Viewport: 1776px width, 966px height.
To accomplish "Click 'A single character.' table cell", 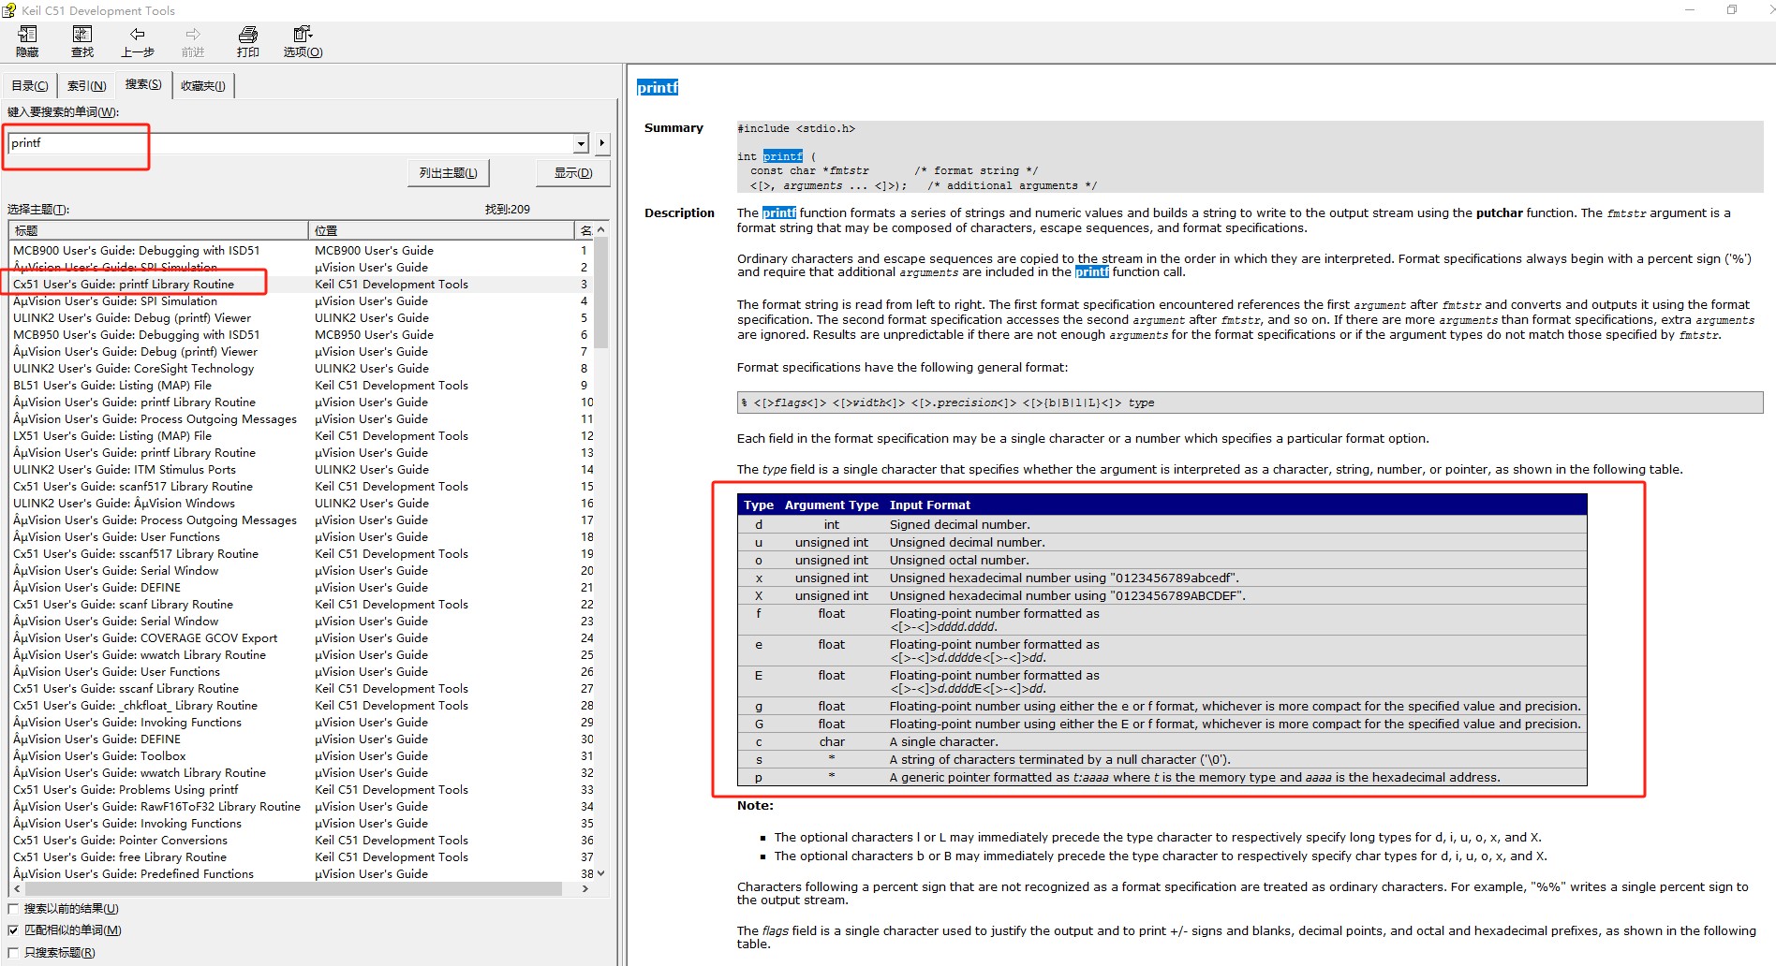I will (x=944, y=742).
